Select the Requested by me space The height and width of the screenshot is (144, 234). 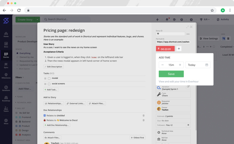pos(27,61)
